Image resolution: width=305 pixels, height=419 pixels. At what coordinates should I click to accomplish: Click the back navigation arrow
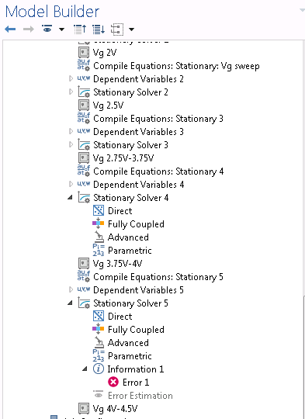coord(10,29)
